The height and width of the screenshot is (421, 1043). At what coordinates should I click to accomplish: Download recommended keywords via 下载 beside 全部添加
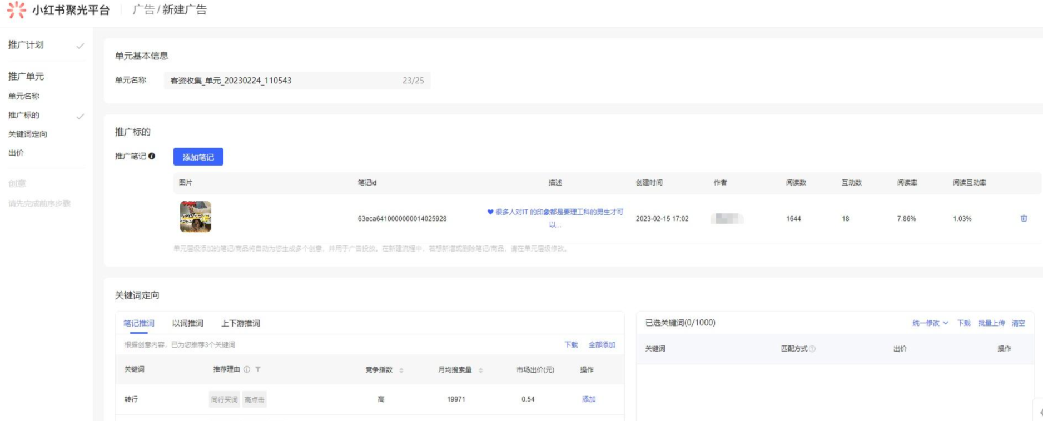(x=572, y=345)
